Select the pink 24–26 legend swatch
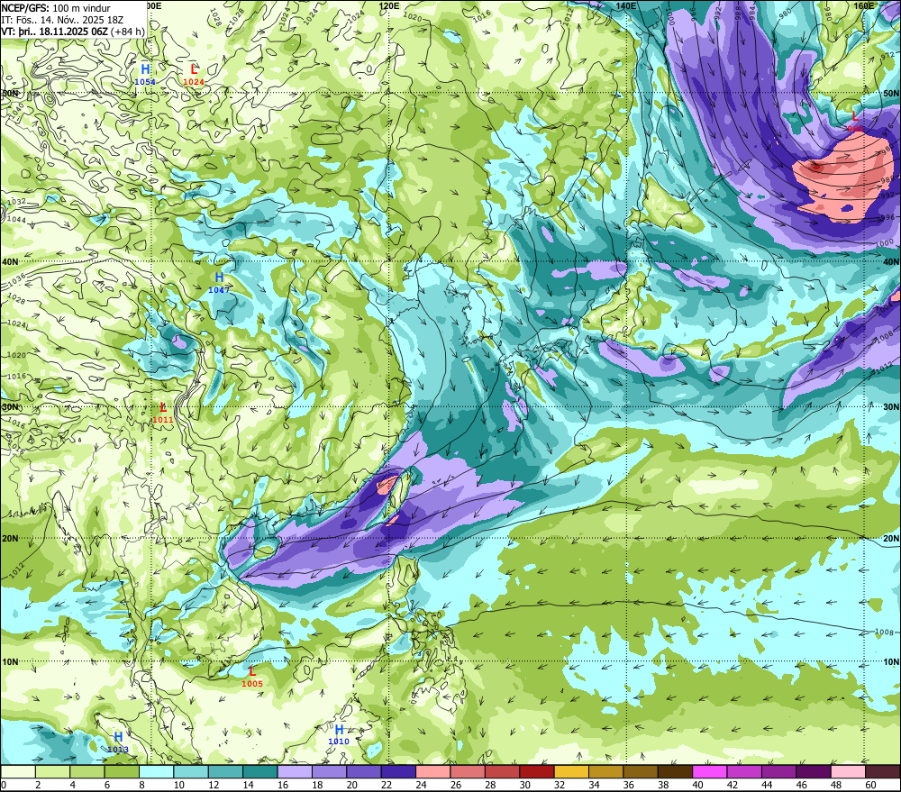Screen dimensions: 901x792 [x=432, y=771]
